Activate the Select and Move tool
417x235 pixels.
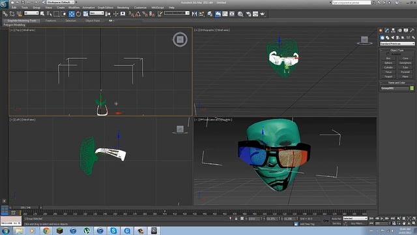point(71,14)
